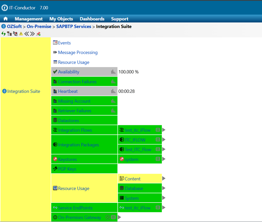Expand the On-Premises Gateway arrow
Screen dimensions: 262x222
point(120,217)
